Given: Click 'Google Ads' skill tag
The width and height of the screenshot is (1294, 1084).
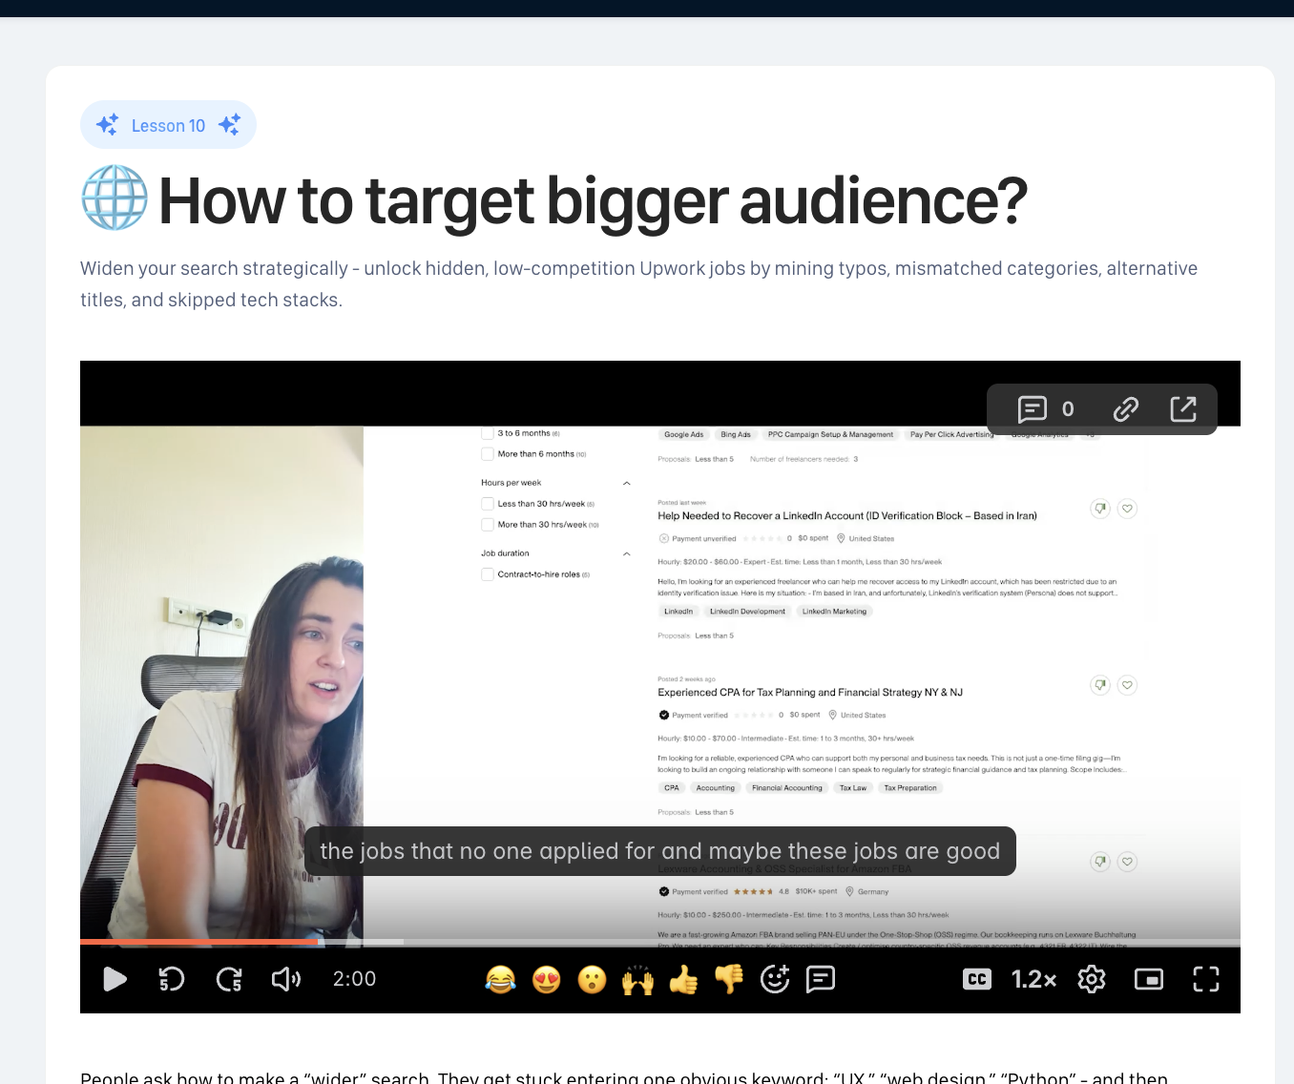Looking at the screenshot, I should 683,434.
